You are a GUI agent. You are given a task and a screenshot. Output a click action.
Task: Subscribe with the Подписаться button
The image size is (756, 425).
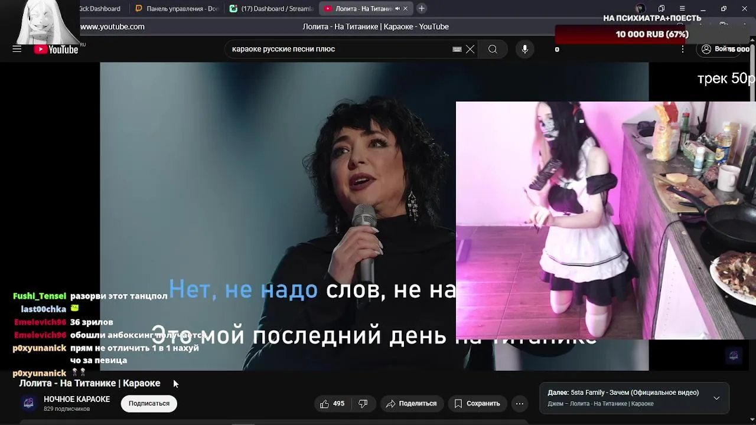(149, 403)
